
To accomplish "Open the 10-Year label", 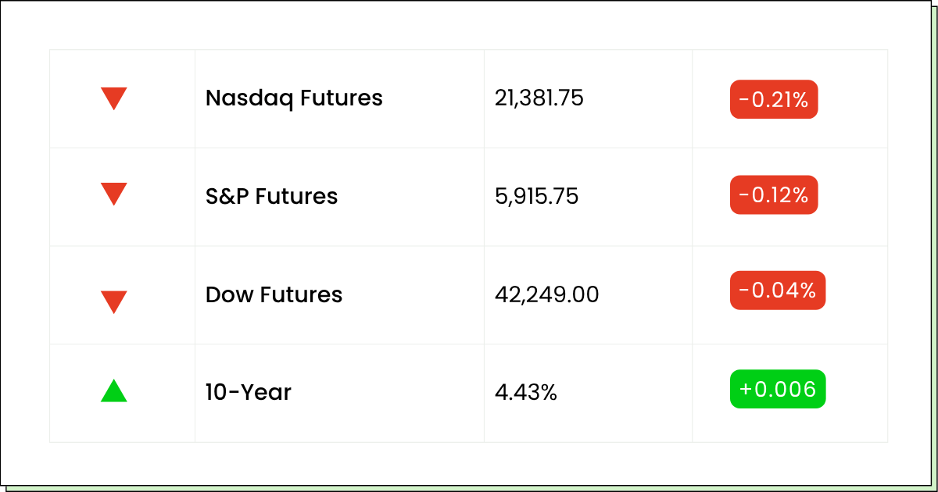I will [x=249, y=392].
